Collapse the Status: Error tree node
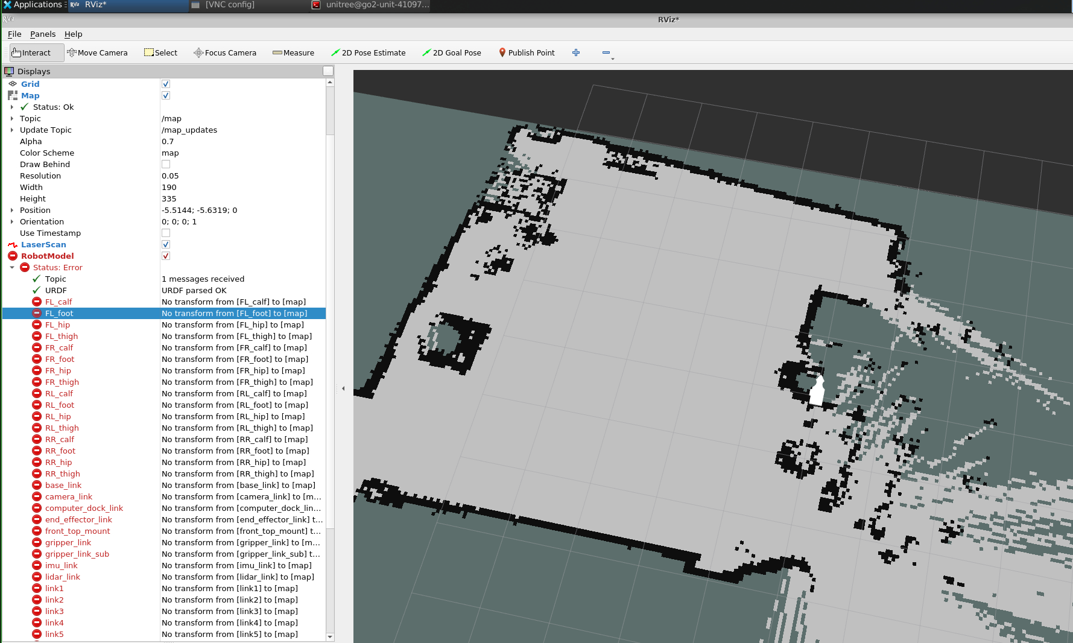The width and height of the screenshot is (1073, 643). (x=12, y=268)
